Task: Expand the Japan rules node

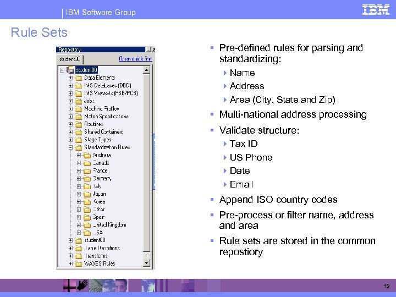Action: [x=79, y=194]
